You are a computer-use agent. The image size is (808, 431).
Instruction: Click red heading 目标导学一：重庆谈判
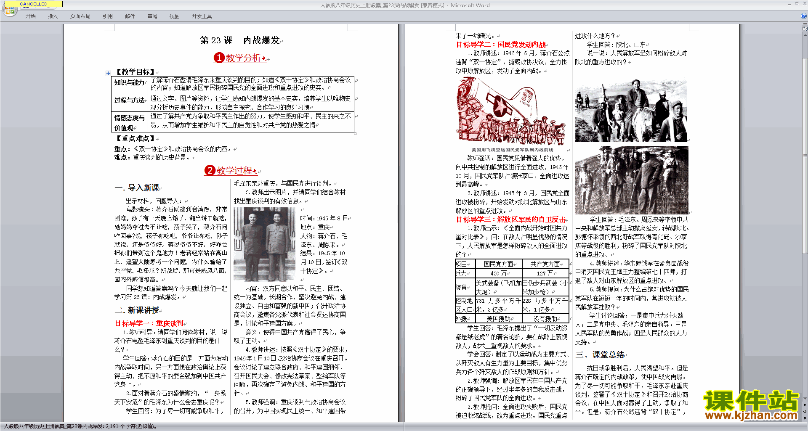[149, 323]
